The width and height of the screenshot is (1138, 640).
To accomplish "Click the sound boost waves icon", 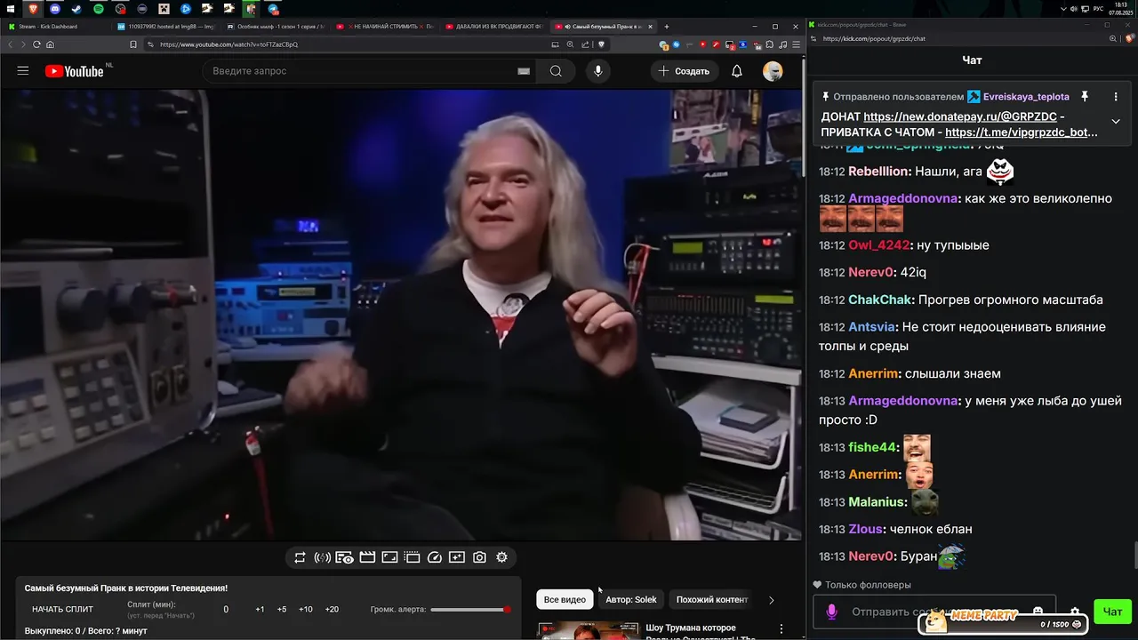I will [x=322, y=557].
